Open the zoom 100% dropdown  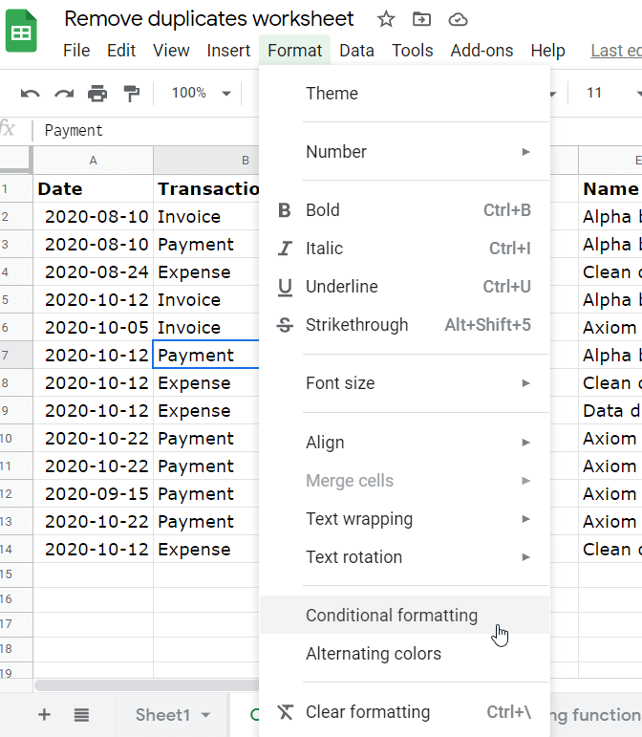coord(201,93)
